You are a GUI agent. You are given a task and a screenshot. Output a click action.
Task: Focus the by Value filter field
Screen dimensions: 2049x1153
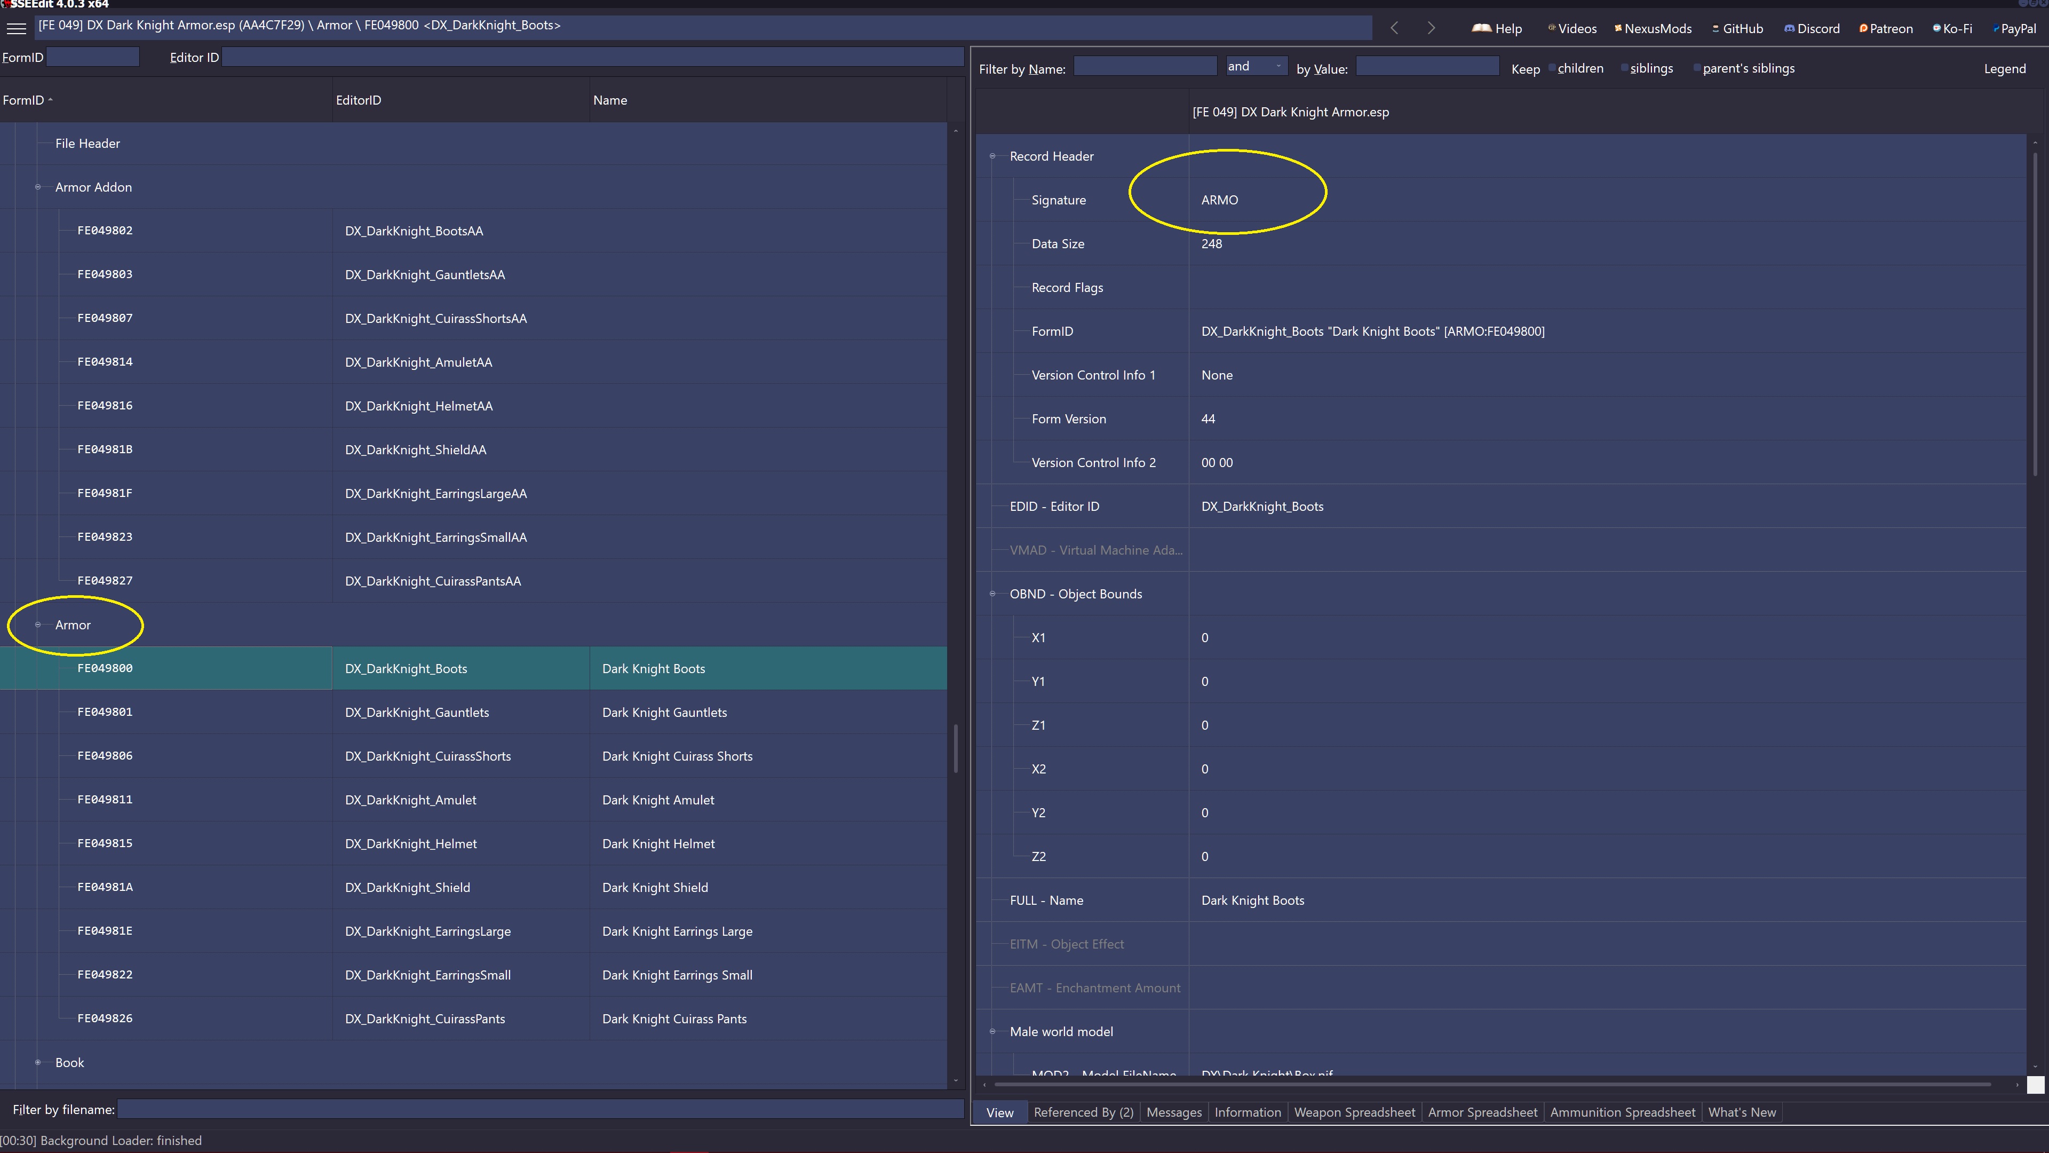pyautogui.click(x=1427, y=66)
